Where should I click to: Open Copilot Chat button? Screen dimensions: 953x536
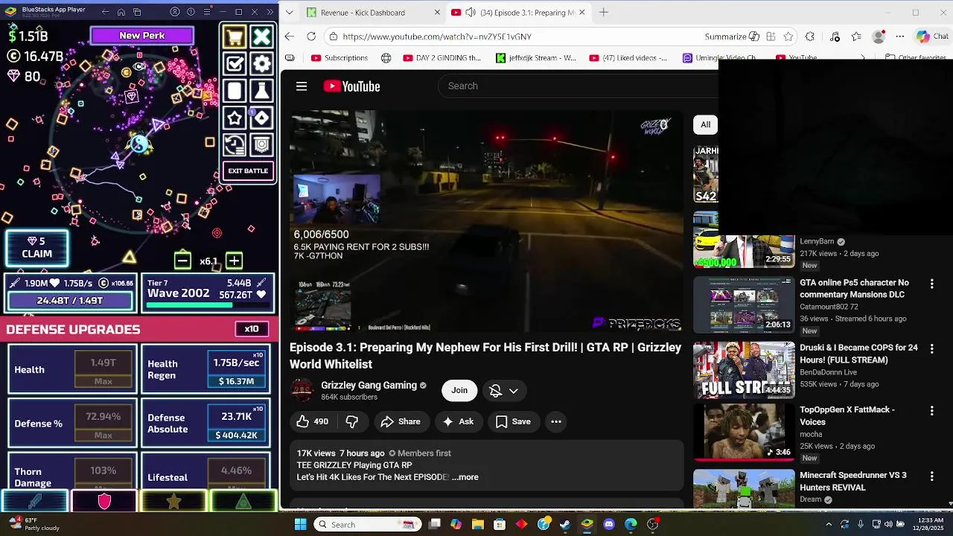pos(932,36)
